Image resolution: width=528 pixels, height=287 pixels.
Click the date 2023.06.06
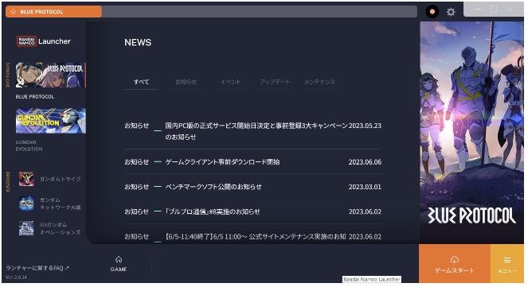pyautogui.click(x=365, y=162)
